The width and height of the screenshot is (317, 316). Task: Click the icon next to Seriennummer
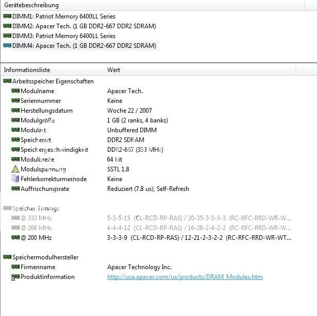click(x=15, y=100)
